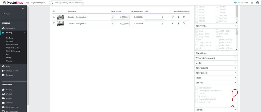Viewport: 261px width, 112px height.
Task: Edit the Funkcja relax combination with pencil
Action: coord(173,23)
